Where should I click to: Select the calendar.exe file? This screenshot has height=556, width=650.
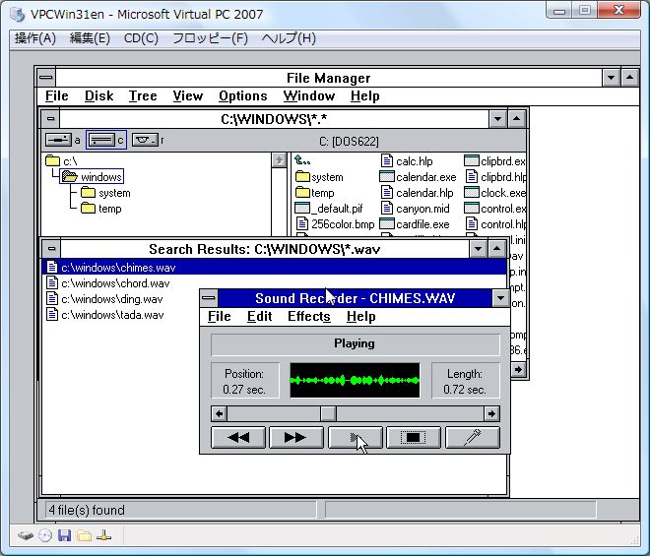point(418,177)
